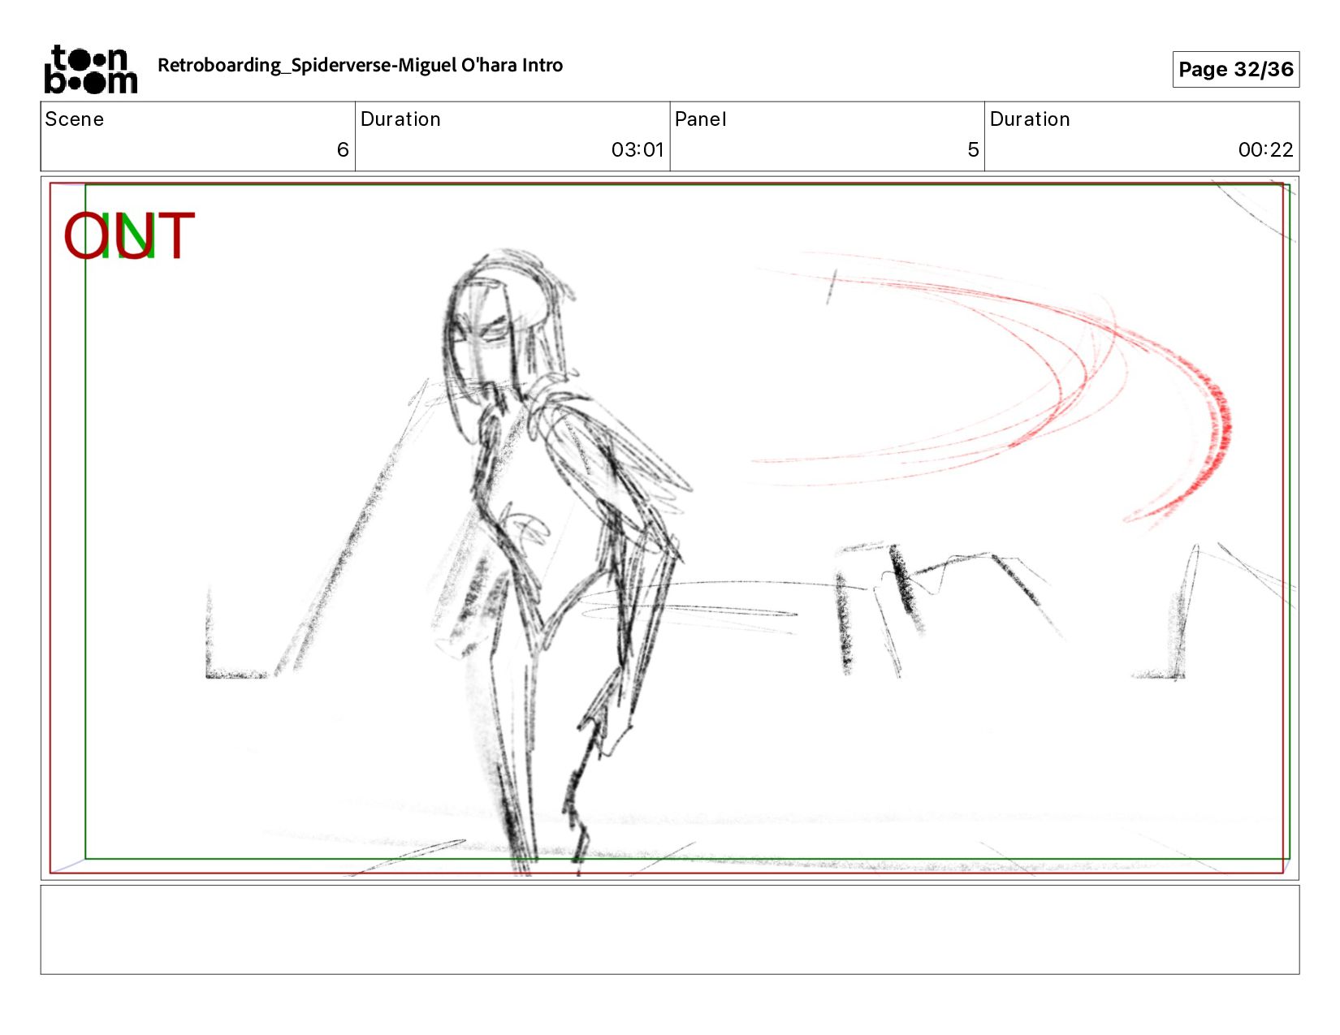
Task: Click the storyboard panel sketch thumbnail
Action: pyautogui.click(x=670, y=528)
